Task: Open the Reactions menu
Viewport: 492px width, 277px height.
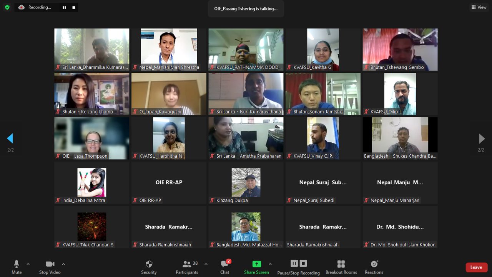Action: (x=374, y=267)
